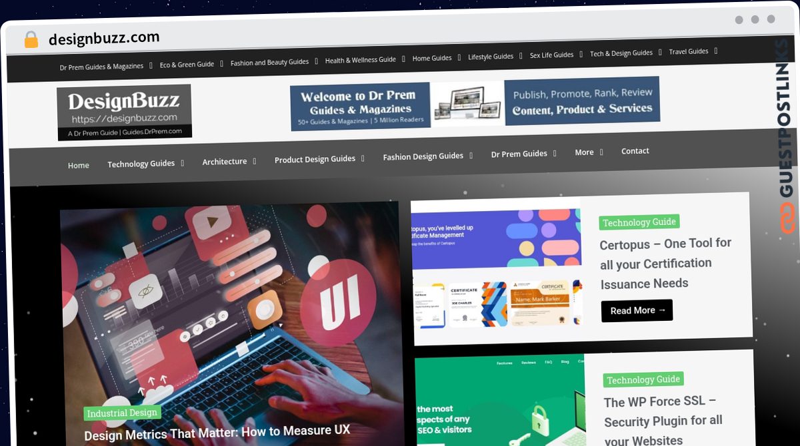Viewport: 800px width, 446px height.
Task: Open Travel Guides menu
Action: coord(689,51)
